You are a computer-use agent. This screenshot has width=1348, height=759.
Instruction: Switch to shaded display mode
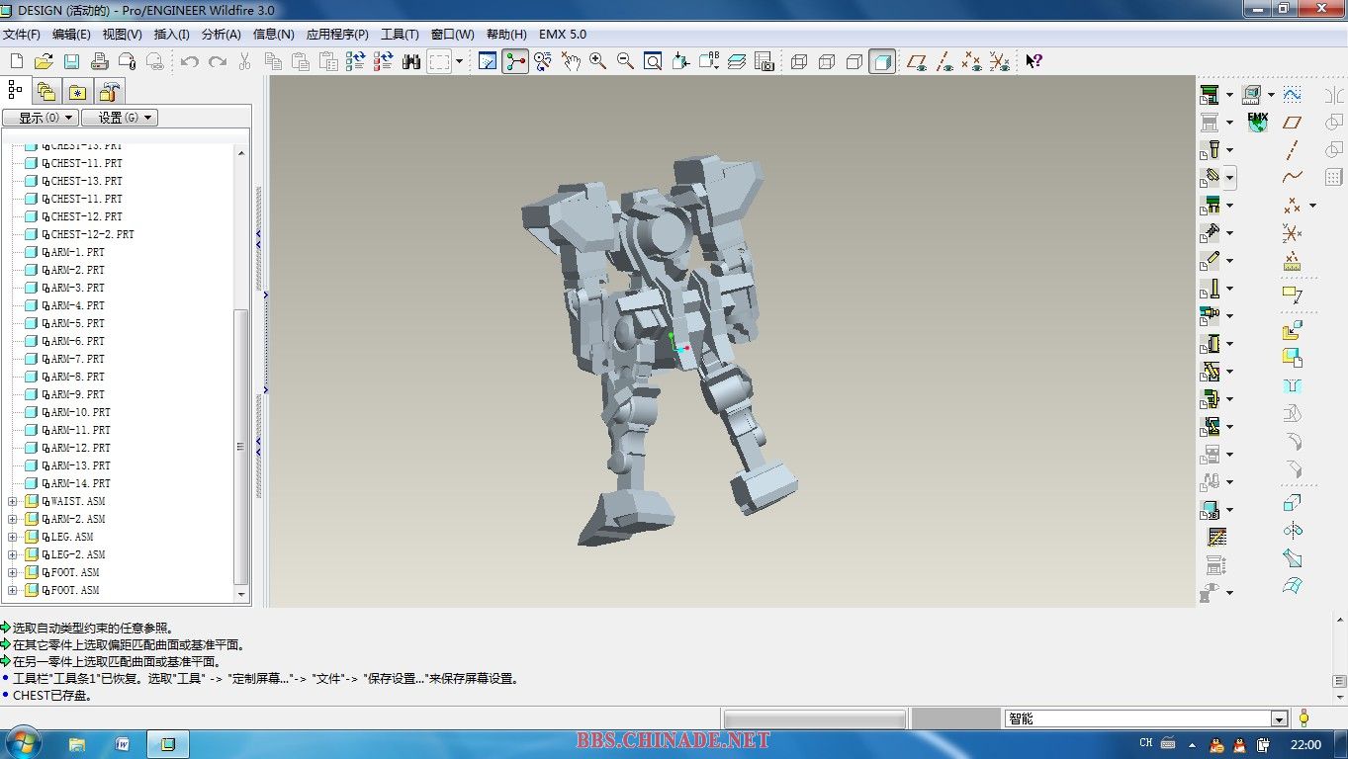coord(882,61)
